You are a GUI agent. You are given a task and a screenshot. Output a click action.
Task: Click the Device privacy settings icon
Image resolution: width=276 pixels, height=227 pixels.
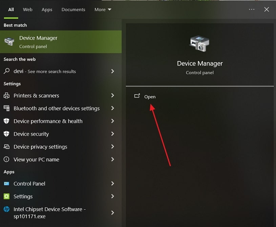[6, 147]
